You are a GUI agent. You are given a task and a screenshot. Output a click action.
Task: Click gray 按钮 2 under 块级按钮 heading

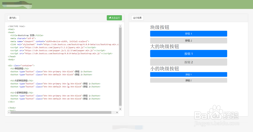188,40
